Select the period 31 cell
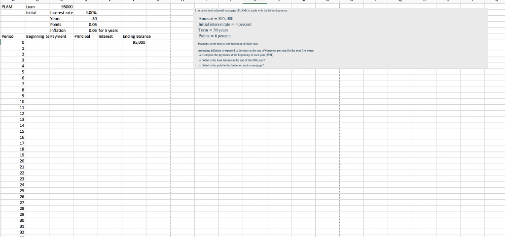 (13, 226)
